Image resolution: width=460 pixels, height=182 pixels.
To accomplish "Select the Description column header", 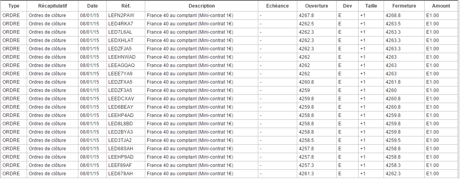I will pyautogui.click(x=201, y=6).
